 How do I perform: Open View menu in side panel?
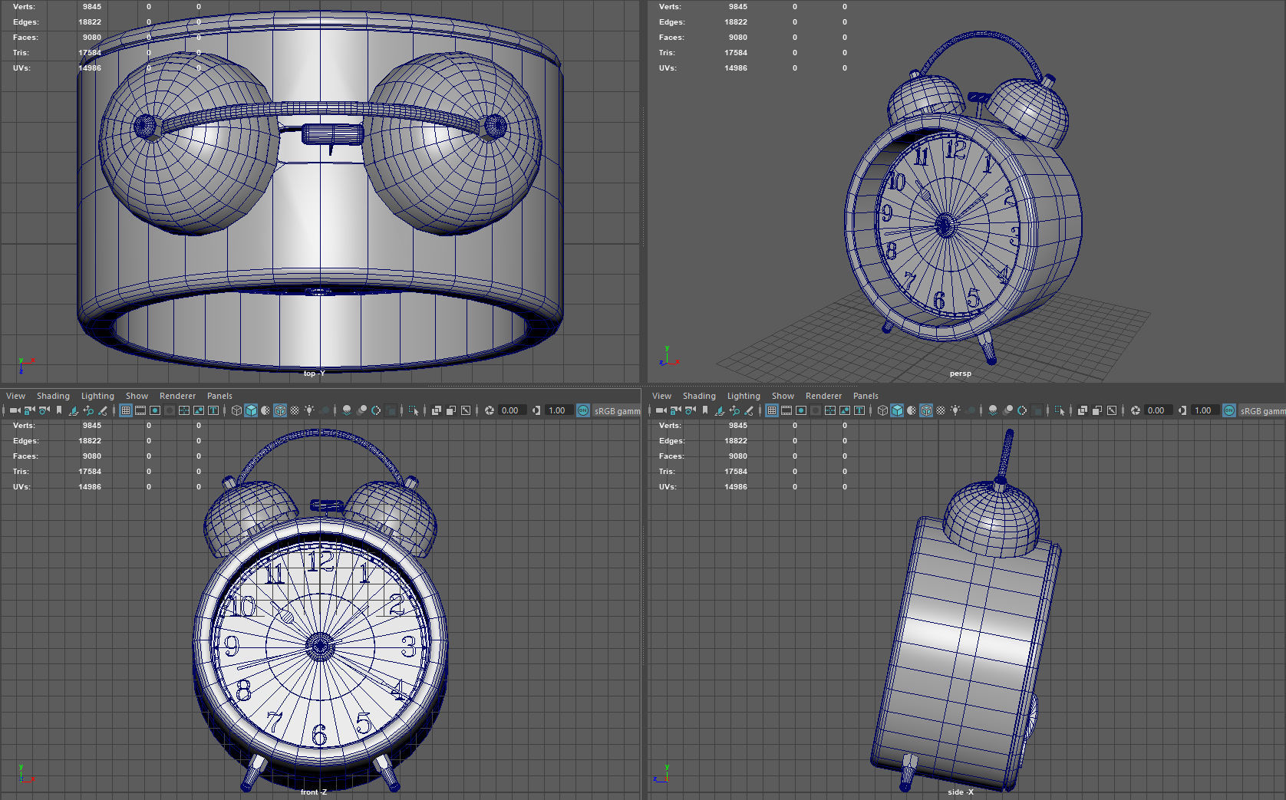[661, 396]
